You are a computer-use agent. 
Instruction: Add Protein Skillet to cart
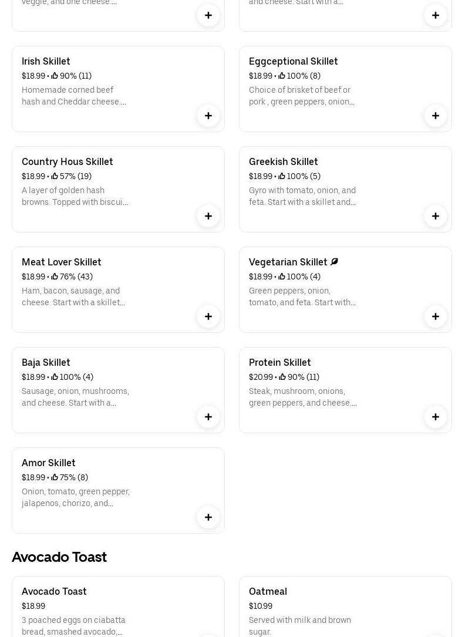pyautogui.click(x=436, y=417)
